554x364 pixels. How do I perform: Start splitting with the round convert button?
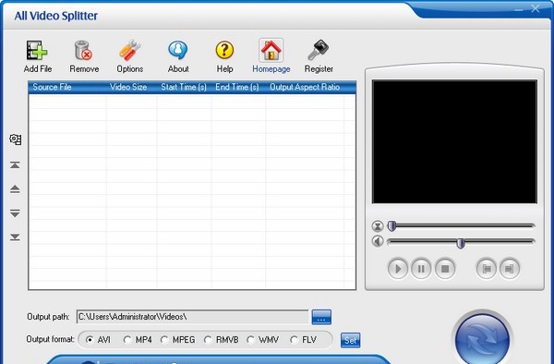pos(482,339)
